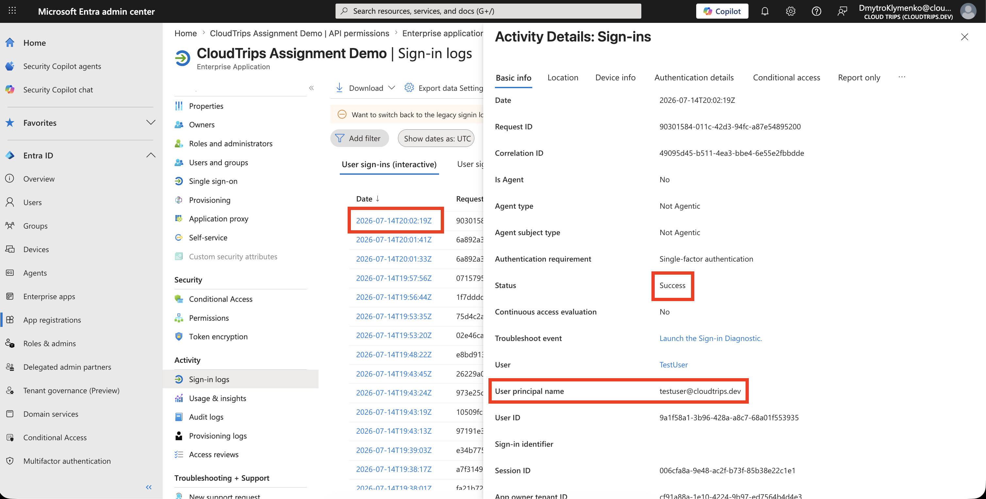Show more tabs with ellipsis
This screenshot has width=986, height=499.
[x=902, y=77]
